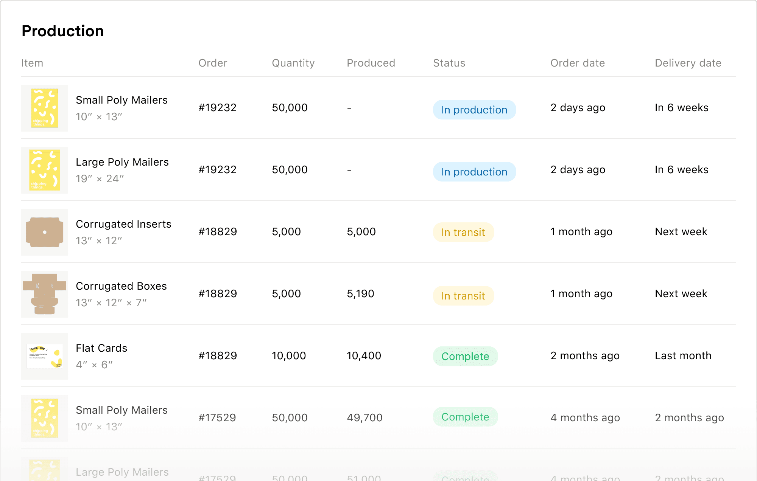This screenshot has width=757, height=481.
Task: Open the Flat Cards thumbnail image
Action: tap(45, 356)
